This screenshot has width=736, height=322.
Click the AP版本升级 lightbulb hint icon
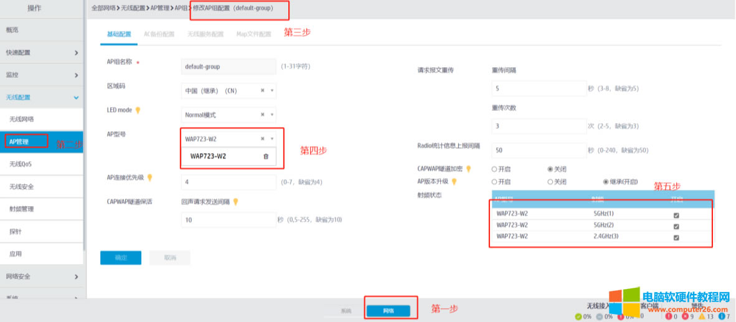[x=454, y=181]
